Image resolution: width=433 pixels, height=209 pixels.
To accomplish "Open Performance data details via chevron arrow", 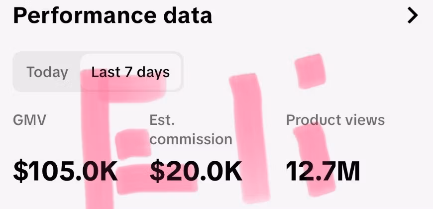I will pos(413,15).
